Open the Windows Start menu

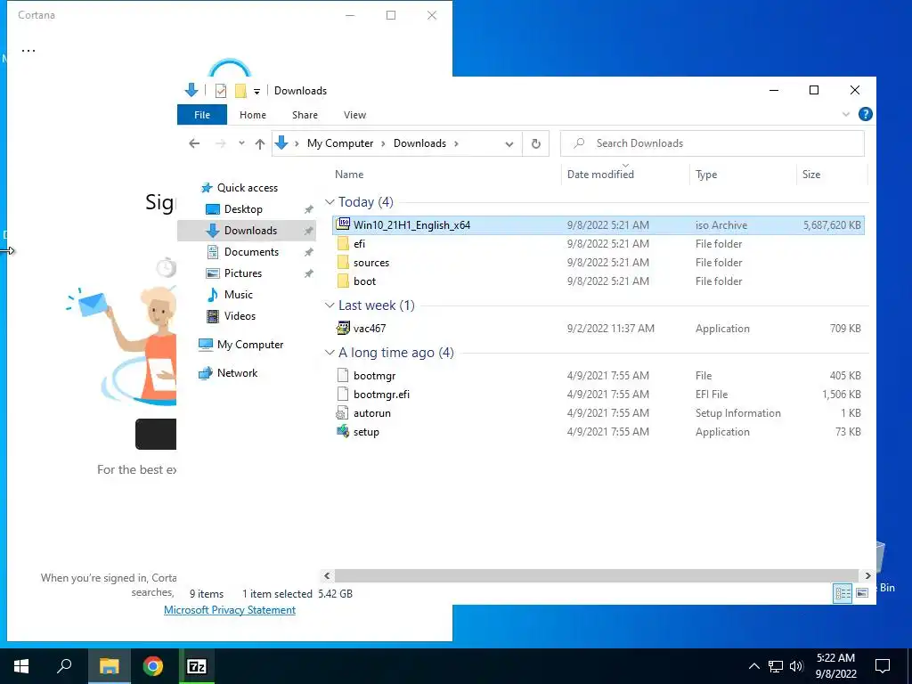(x=21, y=666)
